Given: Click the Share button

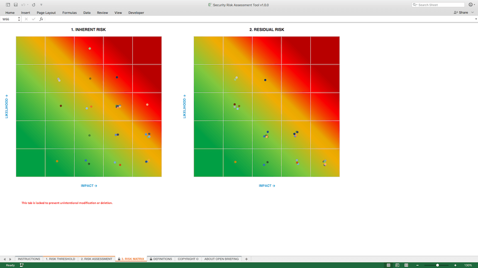Looking at the screenshot, I should pos(462,12).
